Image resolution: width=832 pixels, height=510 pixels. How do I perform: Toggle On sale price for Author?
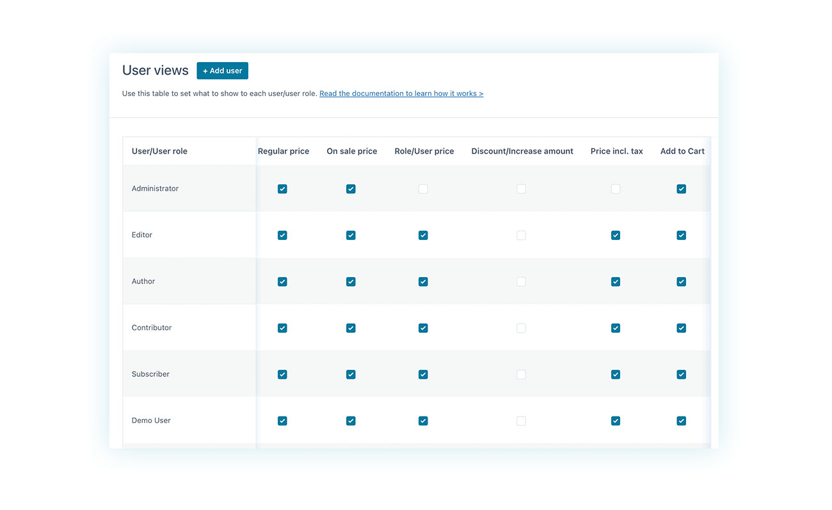click(351, 282)
